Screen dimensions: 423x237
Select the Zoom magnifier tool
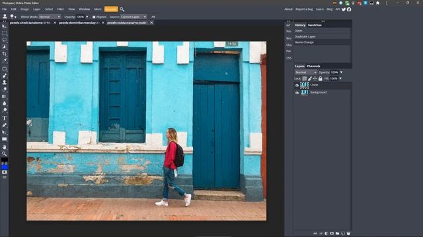(x=5, y=154)
